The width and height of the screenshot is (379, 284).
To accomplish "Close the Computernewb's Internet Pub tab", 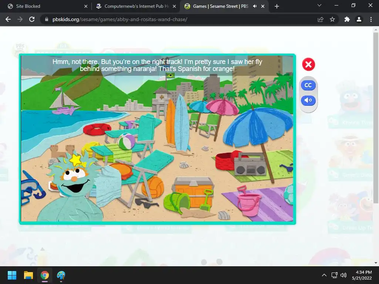I will [174, 6].
